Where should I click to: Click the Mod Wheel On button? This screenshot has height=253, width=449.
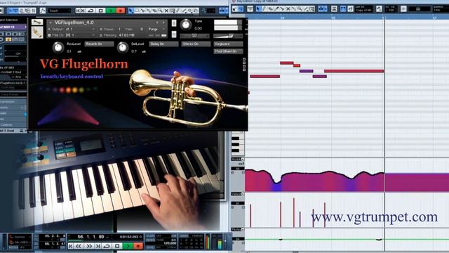pyautogui.click(x=228, y=51)
